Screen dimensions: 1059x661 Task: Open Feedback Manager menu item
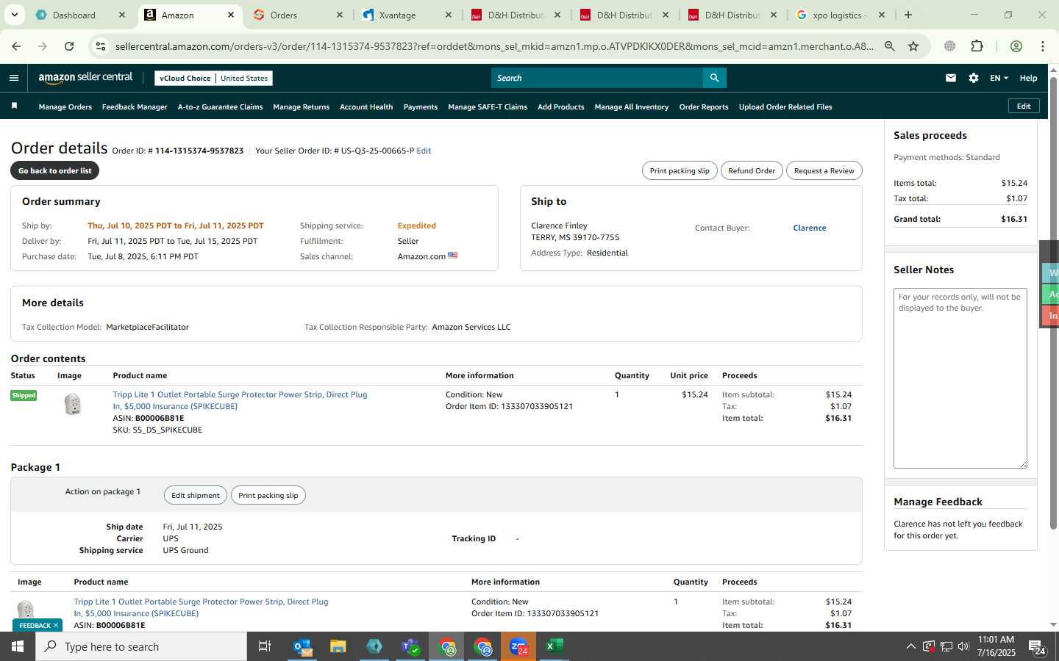click(x=135, y=107)
